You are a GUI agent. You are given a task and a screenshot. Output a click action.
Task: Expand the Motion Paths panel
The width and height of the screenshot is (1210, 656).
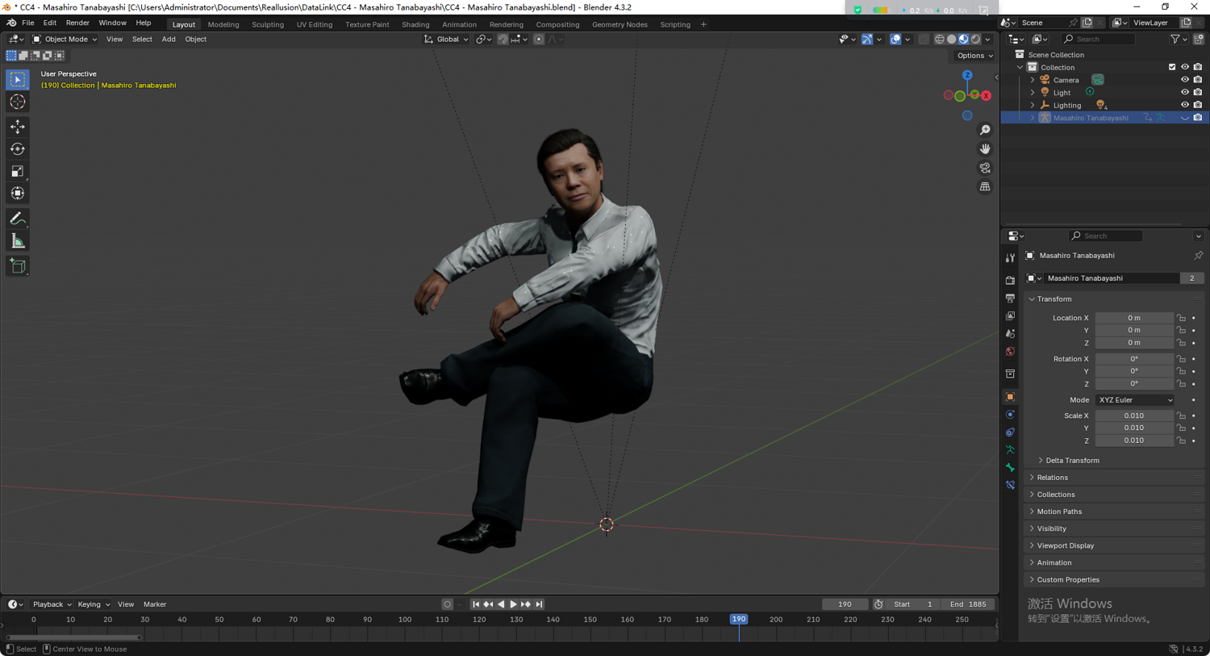point(1059,512)
